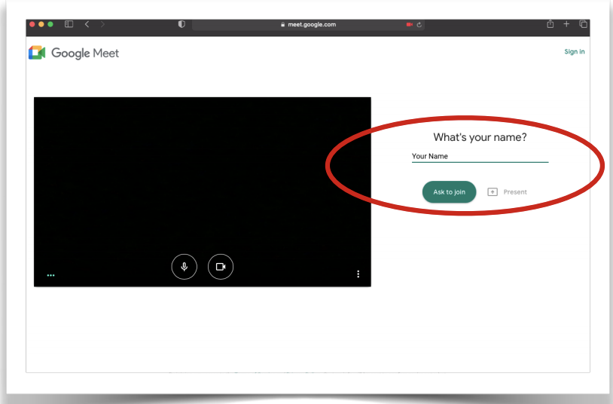
Task: Click the green three dots audio indicator
Action: click(50, 275)
